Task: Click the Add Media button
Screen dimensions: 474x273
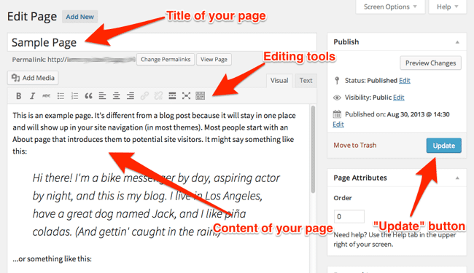Action: coord(33,78)
